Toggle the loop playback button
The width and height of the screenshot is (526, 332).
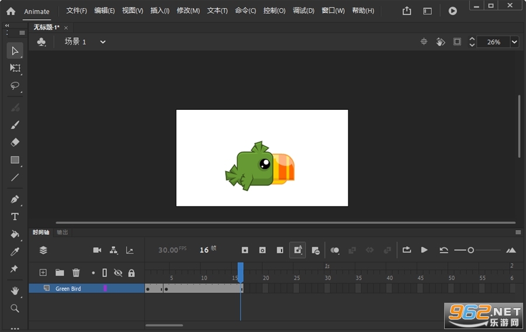407,250
